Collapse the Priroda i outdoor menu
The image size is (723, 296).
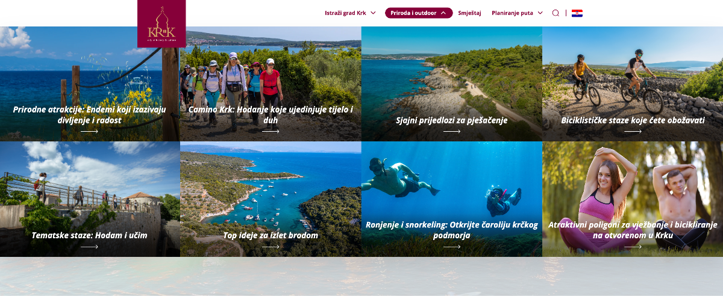419,13
